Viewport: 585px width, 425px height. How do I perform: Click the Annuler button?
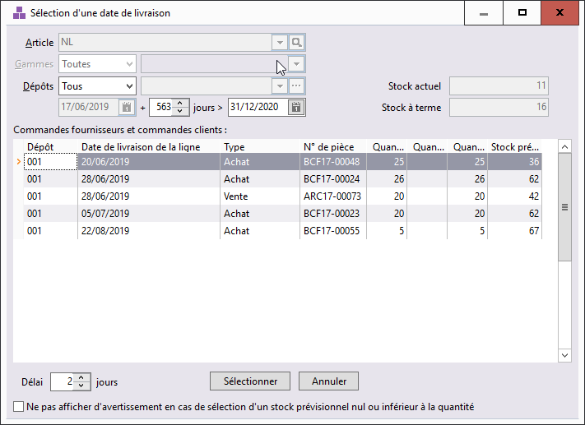pyautogui.click(x=328, y=381)
